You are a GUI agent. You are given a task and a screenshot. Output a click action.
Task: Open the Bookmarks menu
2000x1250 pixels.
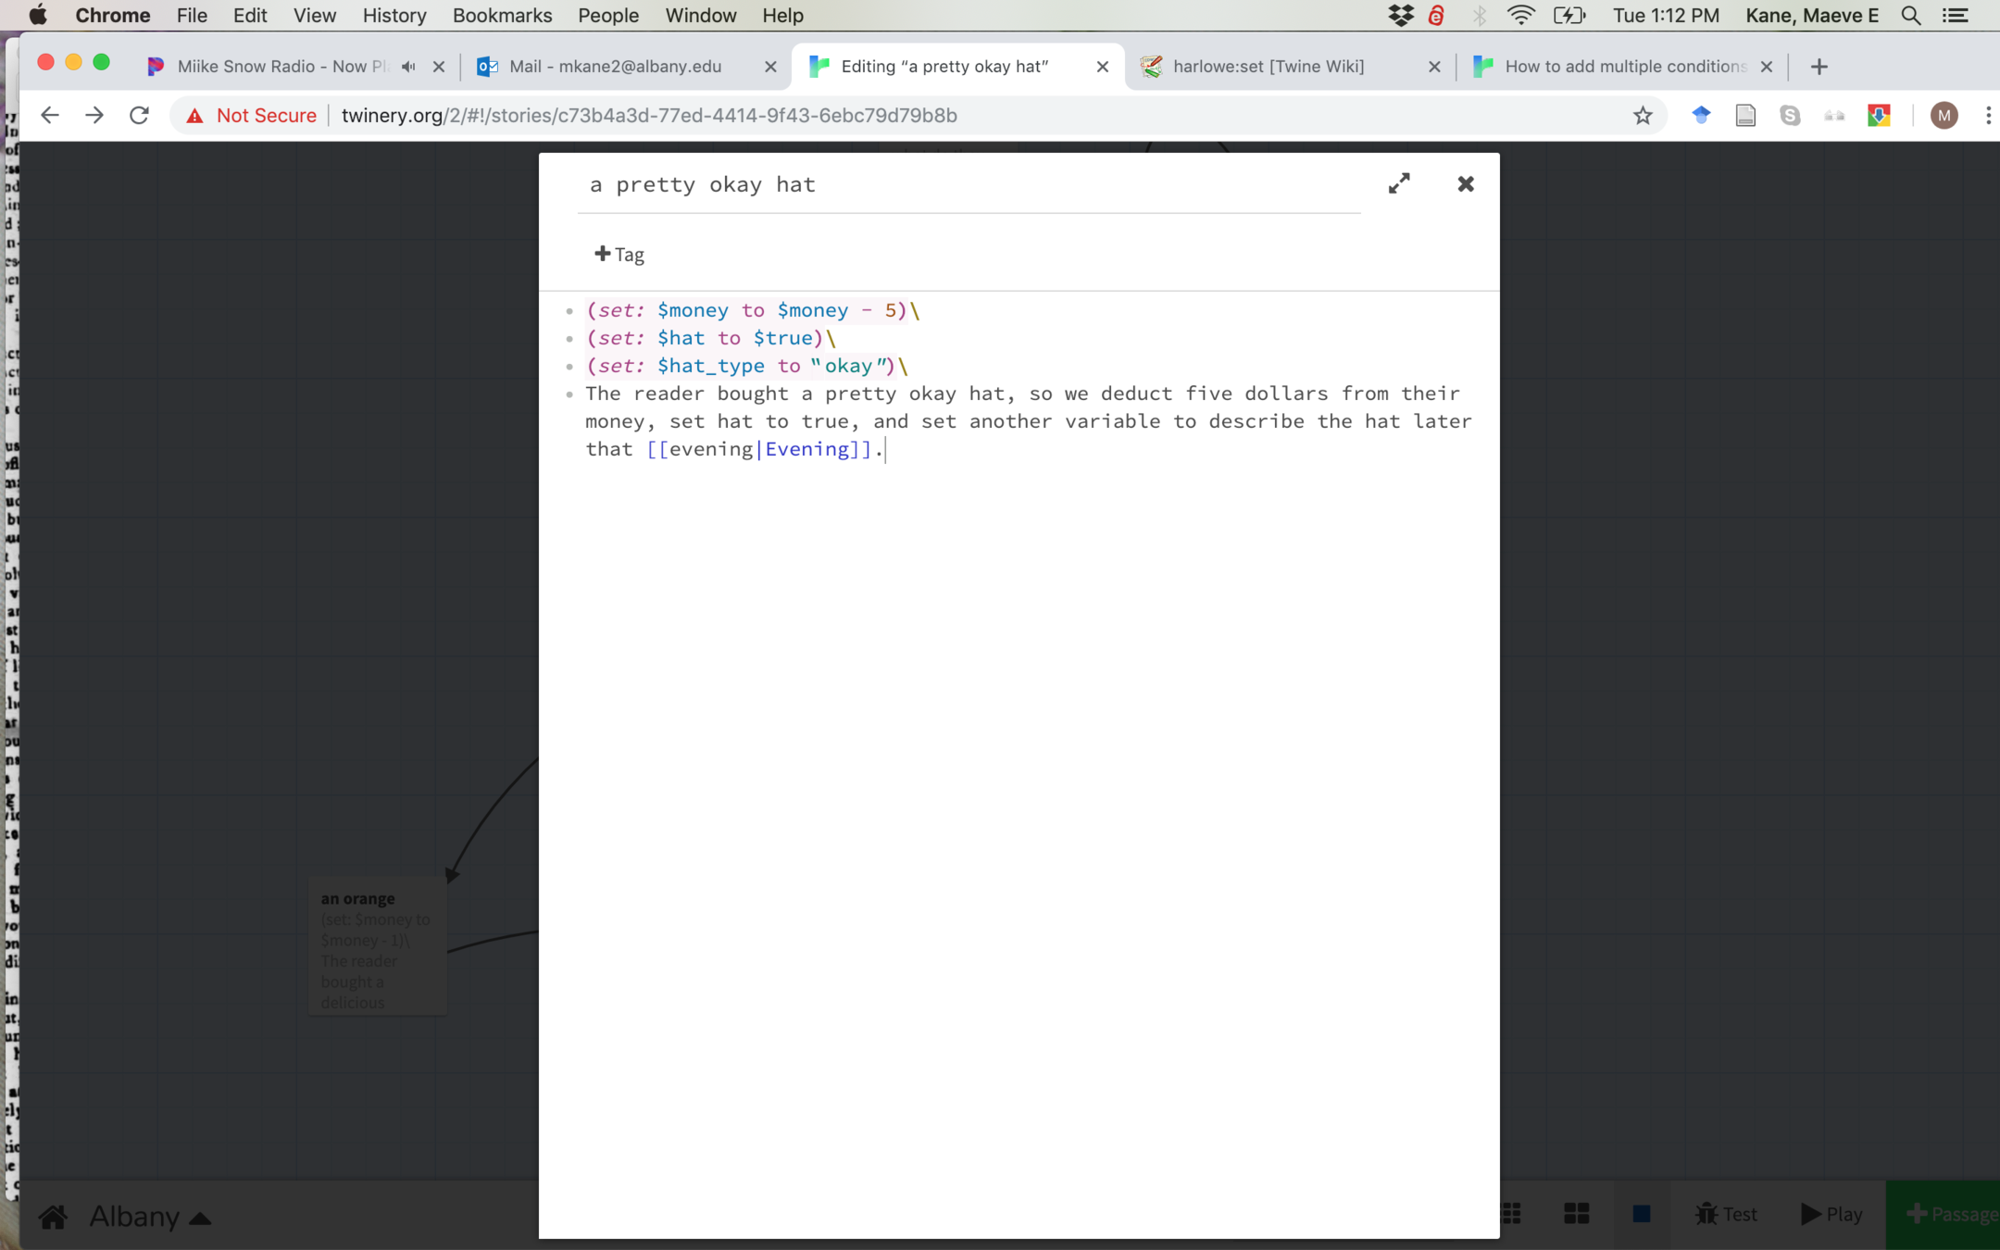[x=502, y=15]
